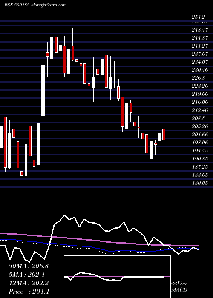Click the last red candlestick on the right
This screenshot has width=213, height=298.
click(164, 135)
